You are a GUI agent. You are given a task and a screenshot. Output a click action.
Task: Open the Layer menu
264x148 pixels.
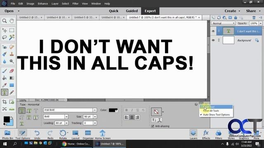click(x=55, y=4)
